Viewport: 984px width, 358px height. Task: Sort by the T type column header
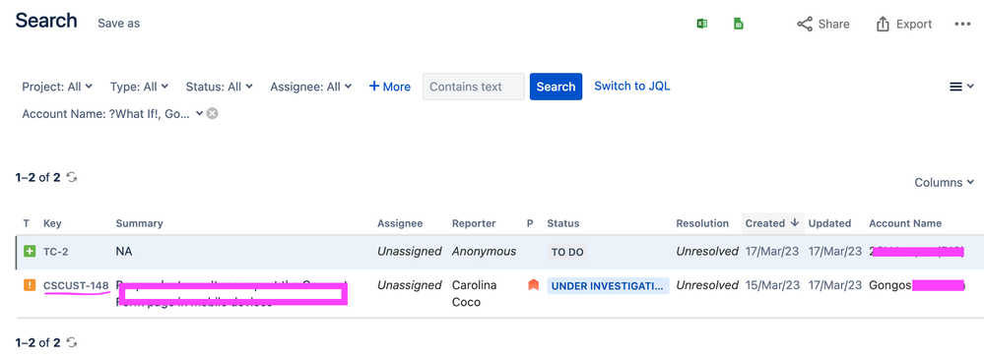coord(27,223)
